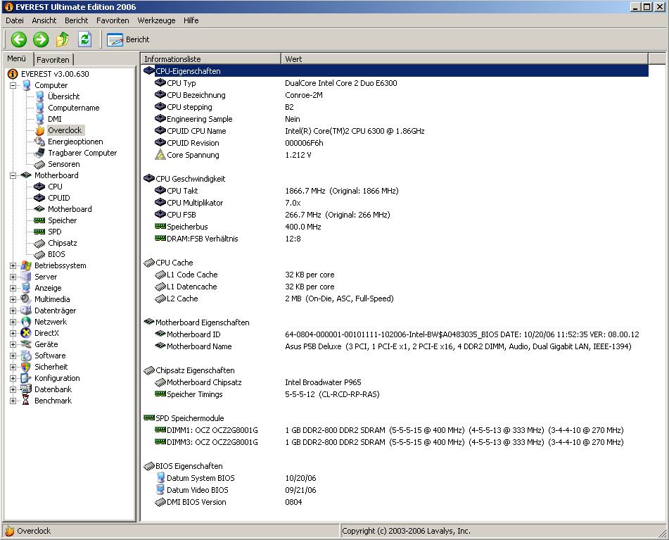
Task: Select the DIMM1: OCZ OCZ2G8001G row
Action: tap(395, 430)
